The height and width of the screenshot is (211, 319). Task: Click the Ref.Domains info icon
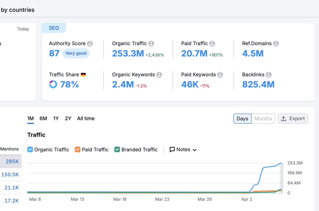coord(276,44)
